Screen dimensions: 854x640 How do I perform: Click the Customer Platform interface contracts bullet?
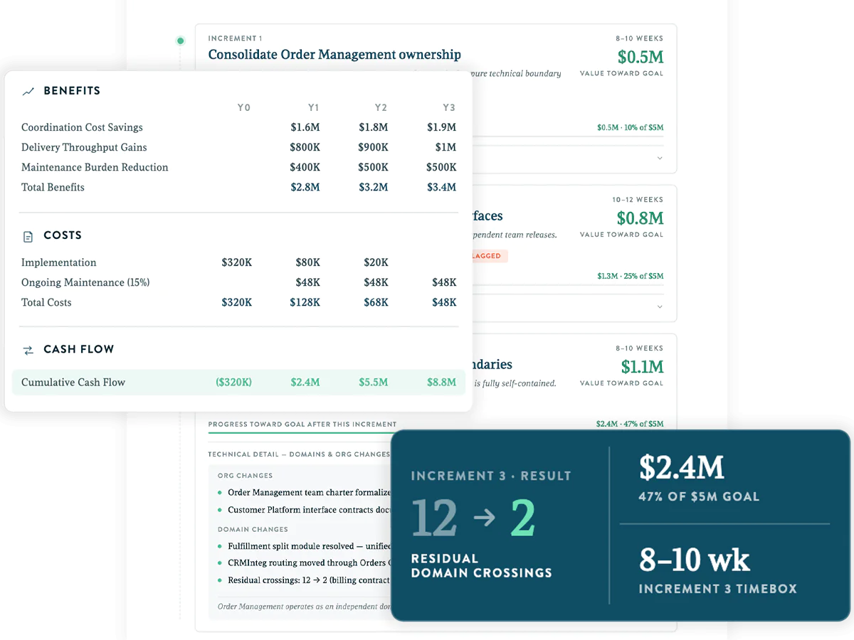click(305, 510)
